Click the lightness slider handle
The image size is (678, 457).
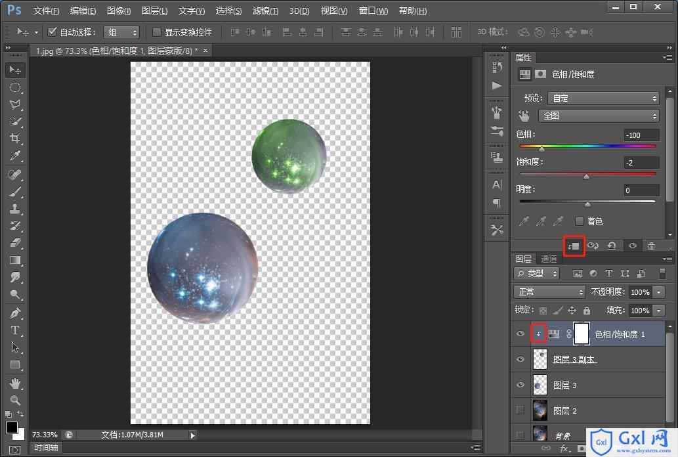587,204
